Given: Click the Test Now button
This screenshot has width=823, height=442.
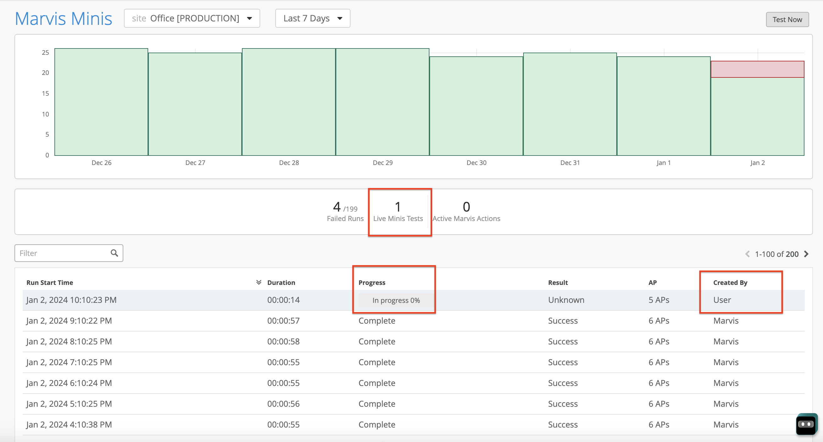Looking at the screenshot, I should (787, 20).
